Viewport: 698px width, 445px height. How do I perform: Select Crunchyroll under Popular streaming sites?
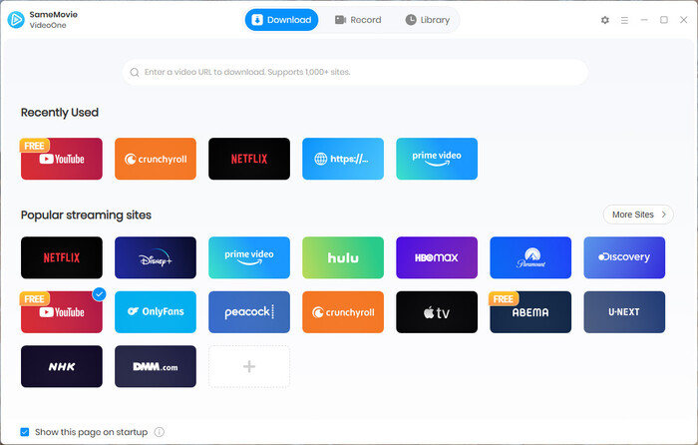coord(343,312)
